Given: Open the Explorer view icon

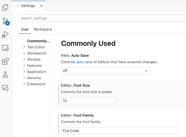Looking at the screenshot, I should 5,8.
